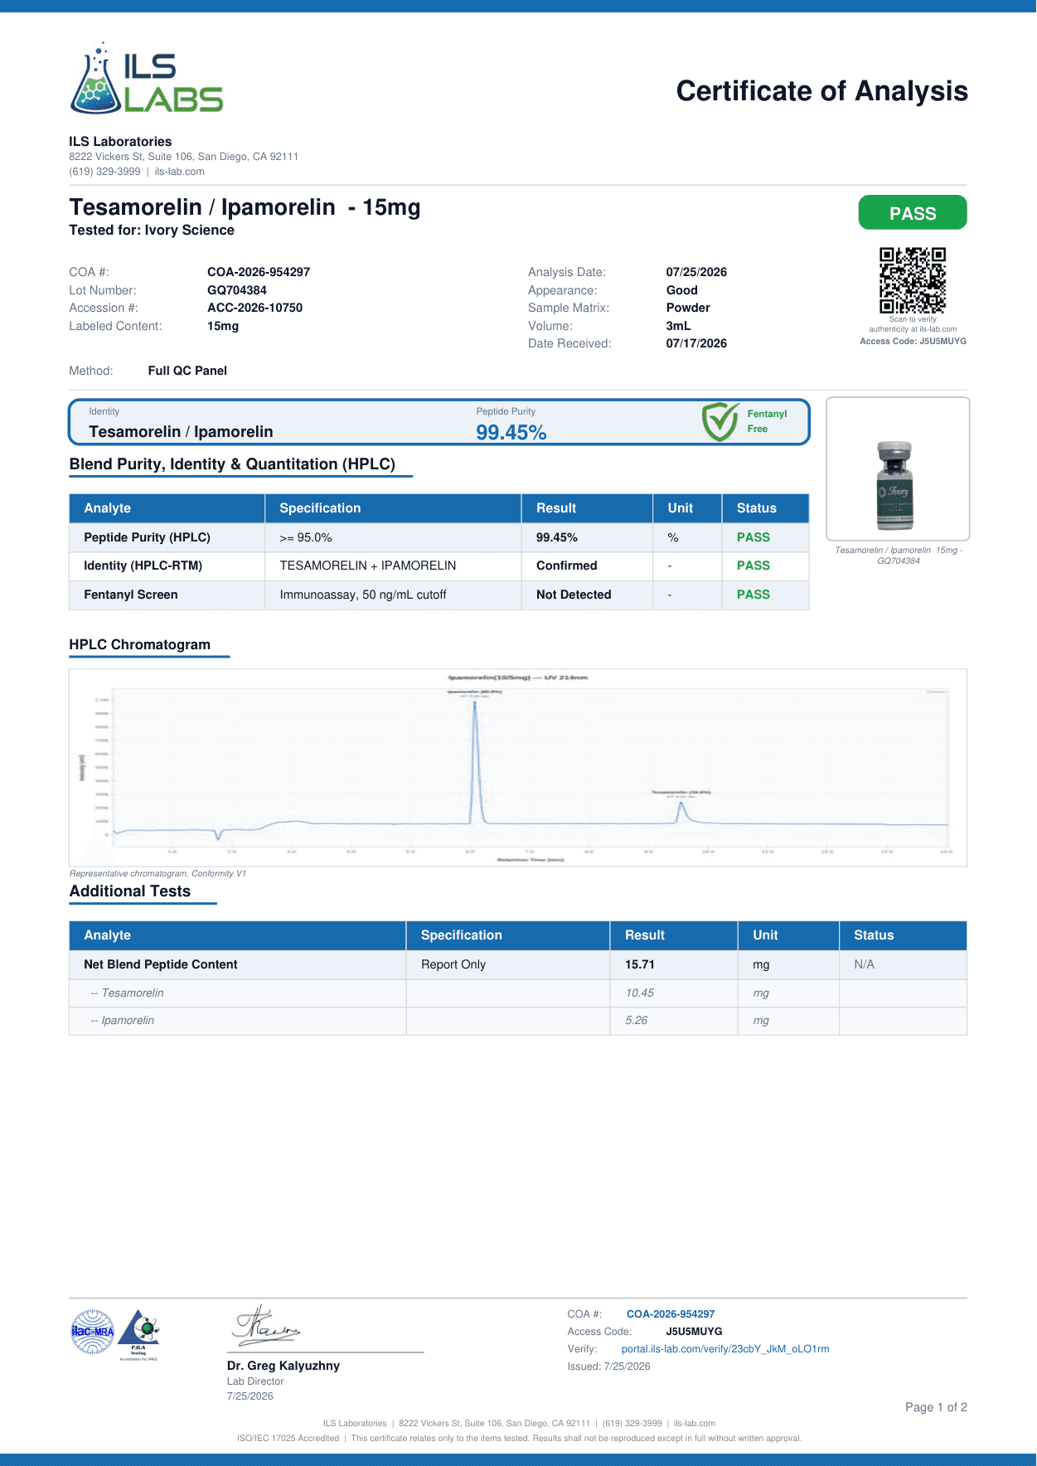Viewport: 1037px width, 1466px height.
Task: Click the ilac-MRA accreditation badge
Action: click(x=93, y=1332)
